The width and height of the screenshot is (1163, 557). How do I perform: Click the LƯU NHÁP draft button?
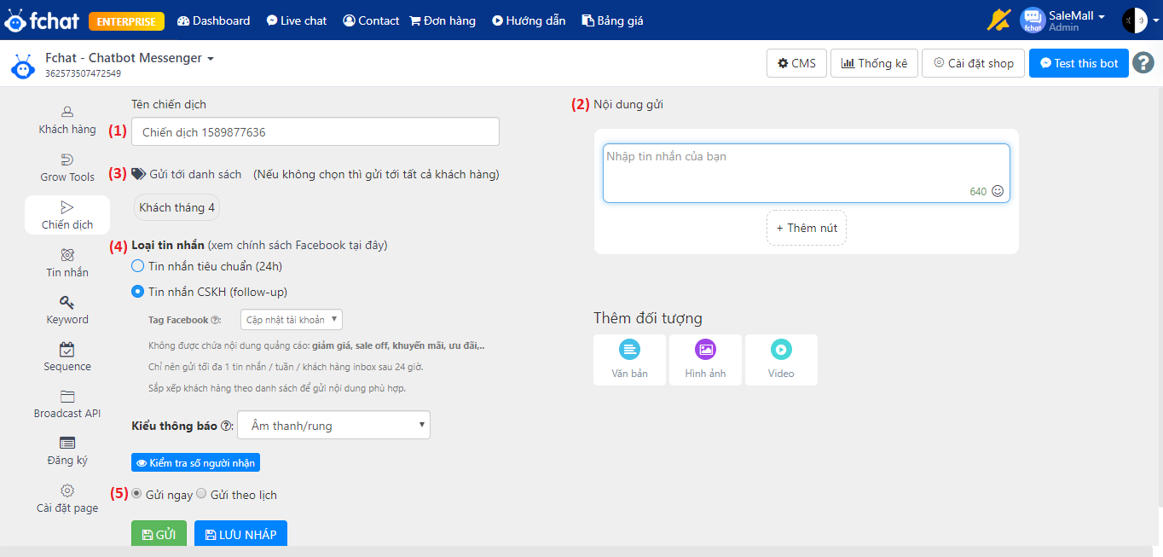[240, 534]
